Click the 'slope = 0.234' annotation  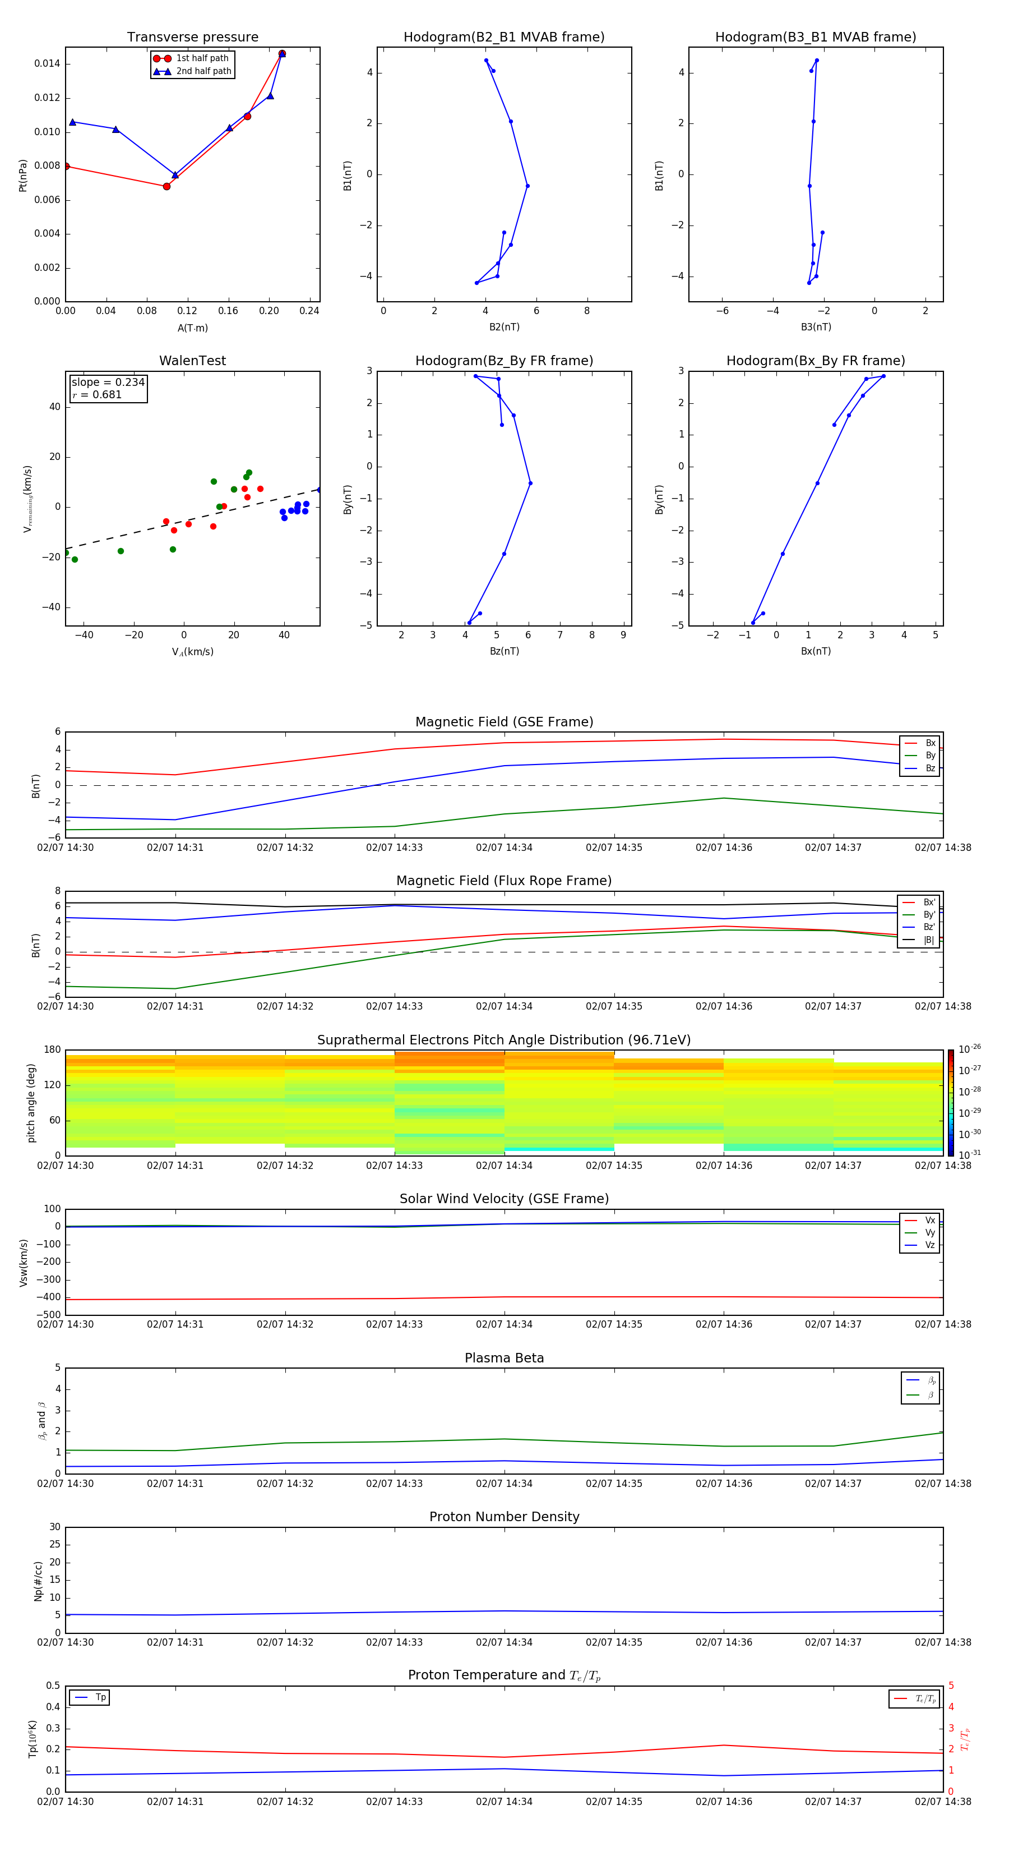coord(108,383)
